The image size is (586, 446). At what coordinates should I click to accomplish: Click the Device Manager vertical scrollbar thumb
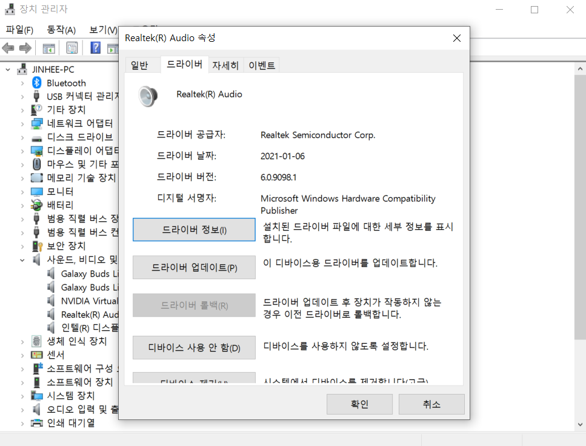click(580, 207)
